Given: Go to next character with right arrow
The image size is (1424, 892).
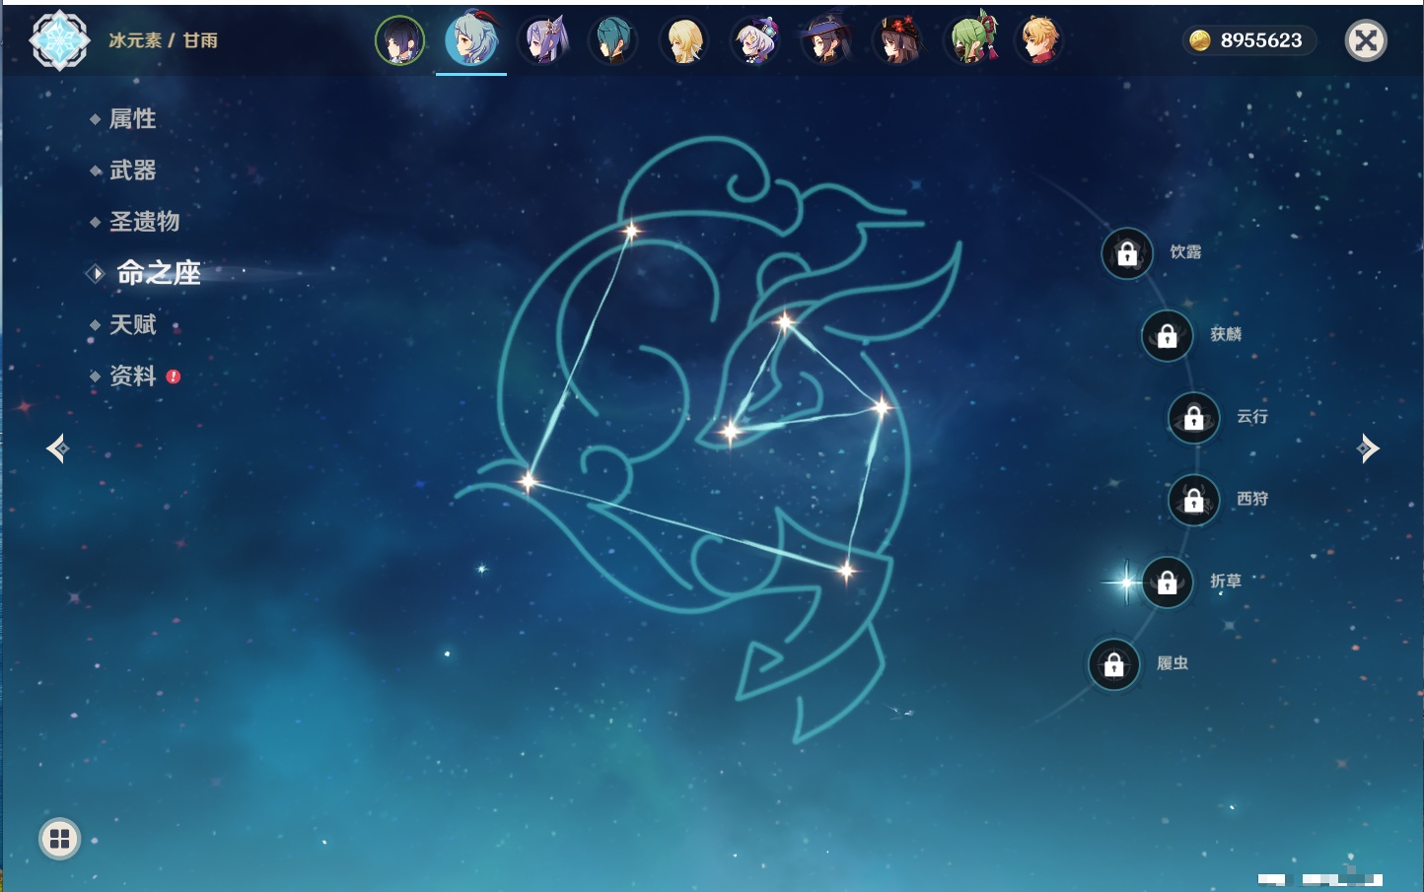Looking at the screenshot, I should pyautogui.click(x=1368, y=448).
